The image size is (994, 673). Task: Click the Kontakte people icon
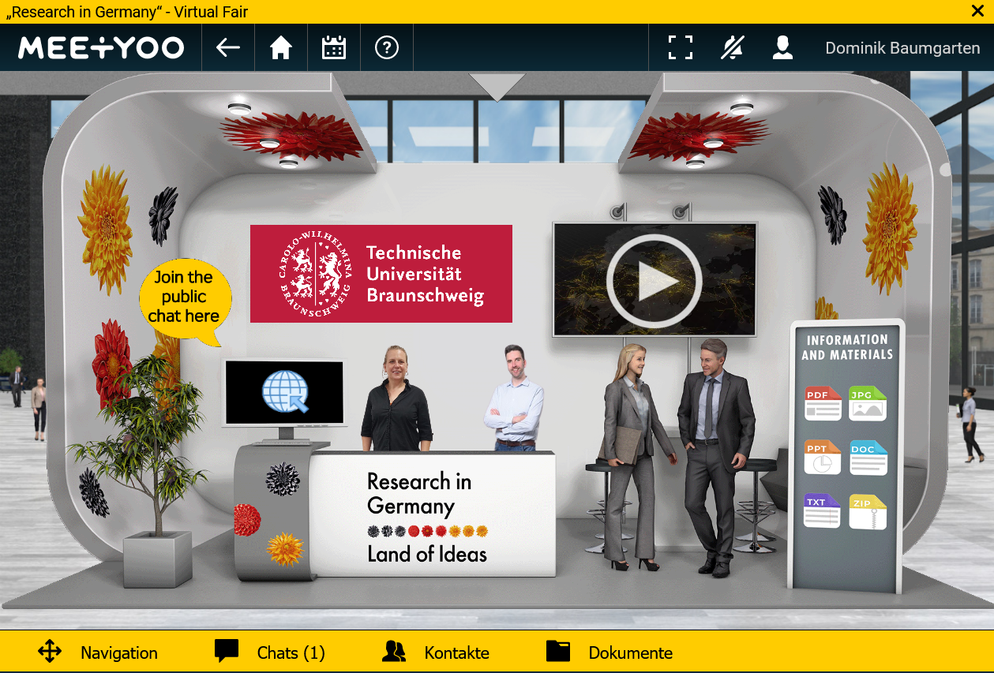coord(394,651)
